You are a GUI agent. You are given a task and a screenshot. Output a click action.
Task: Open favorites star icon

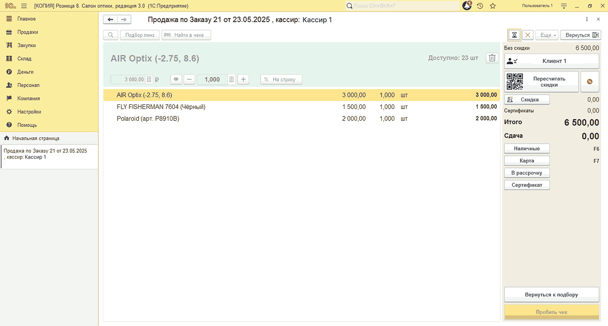click(x=493, y=6)
